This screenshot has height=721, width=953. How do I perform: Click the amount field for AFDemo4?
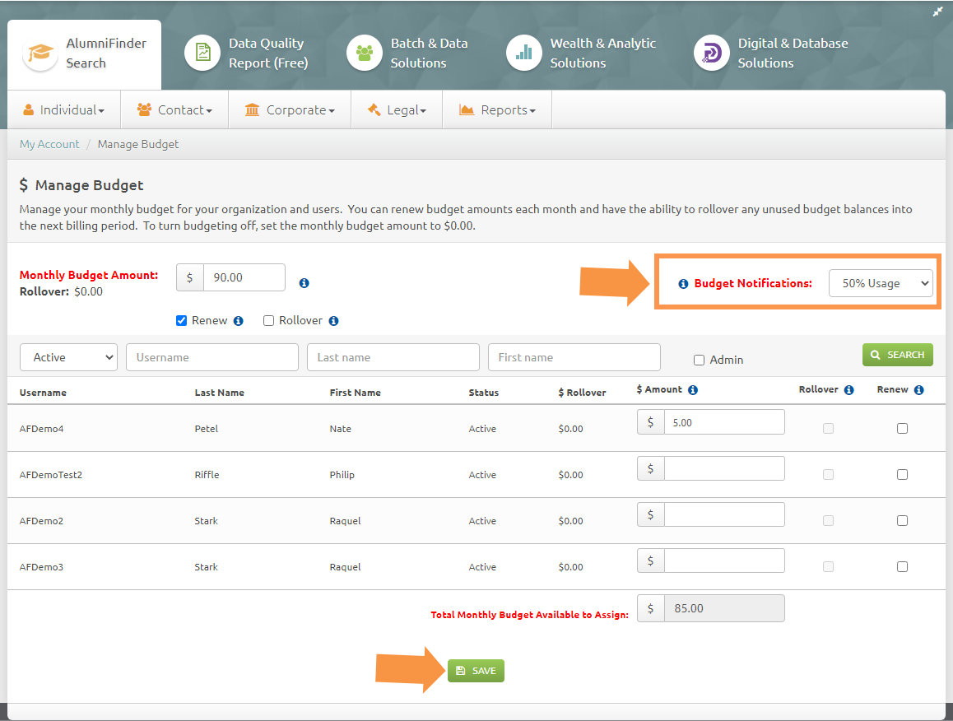click(x=724, y=422)
